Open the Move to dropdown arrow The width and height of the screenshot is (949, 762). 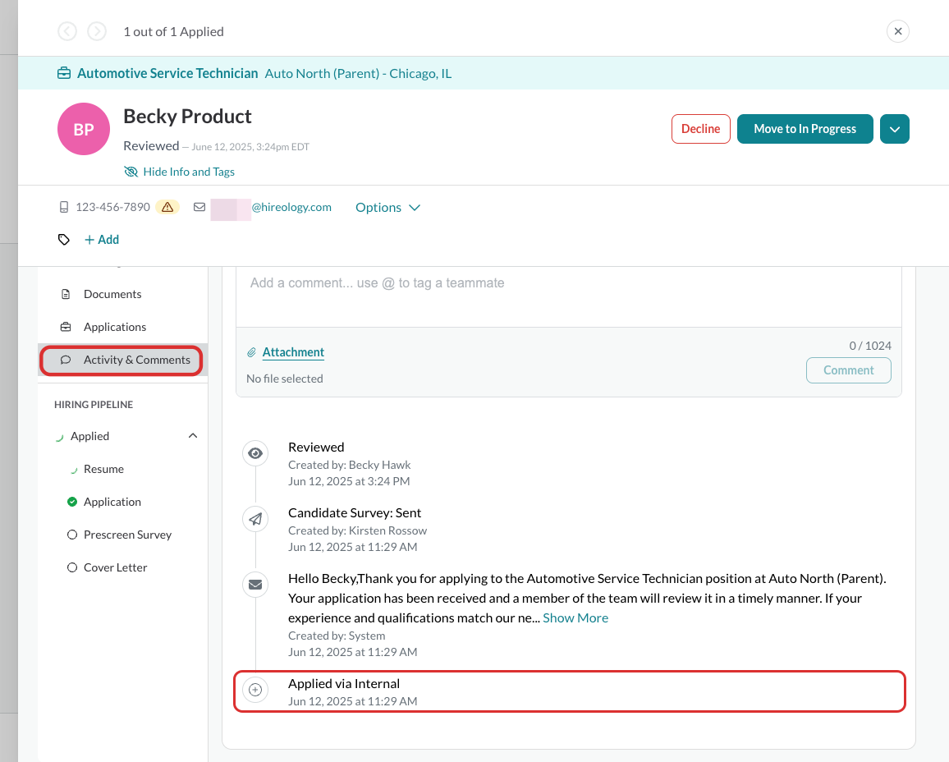(895, 129)
